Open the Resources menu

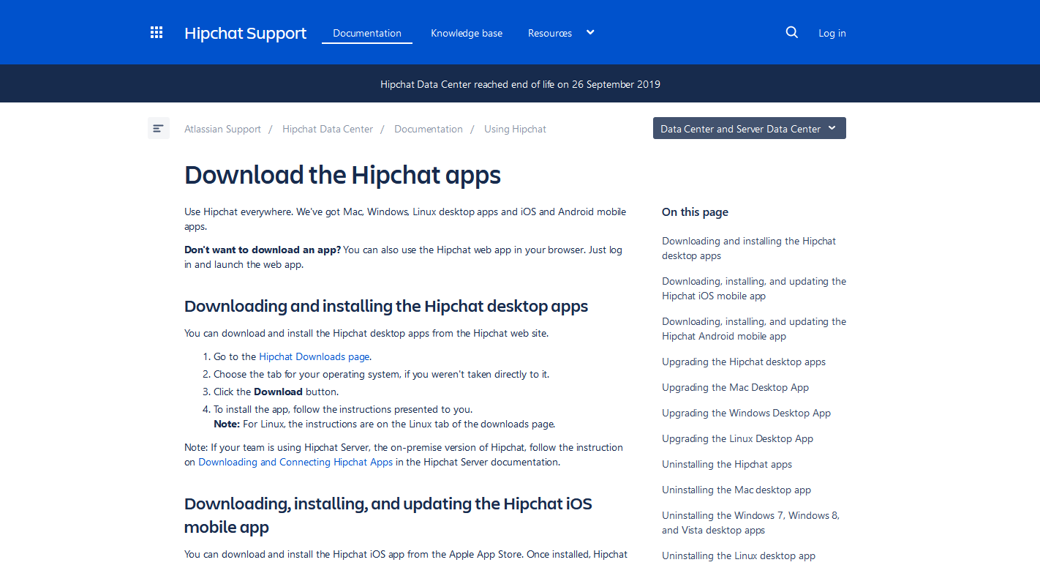550,33
